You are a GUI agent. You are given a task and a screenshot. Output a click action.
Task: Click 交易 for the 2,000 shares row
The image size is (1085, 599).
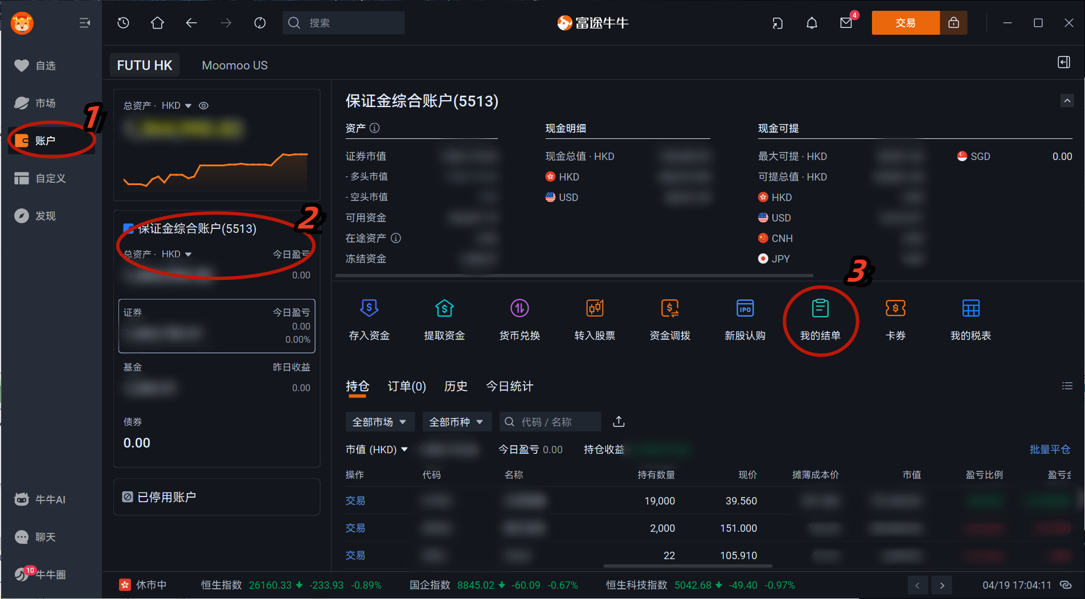355,528
